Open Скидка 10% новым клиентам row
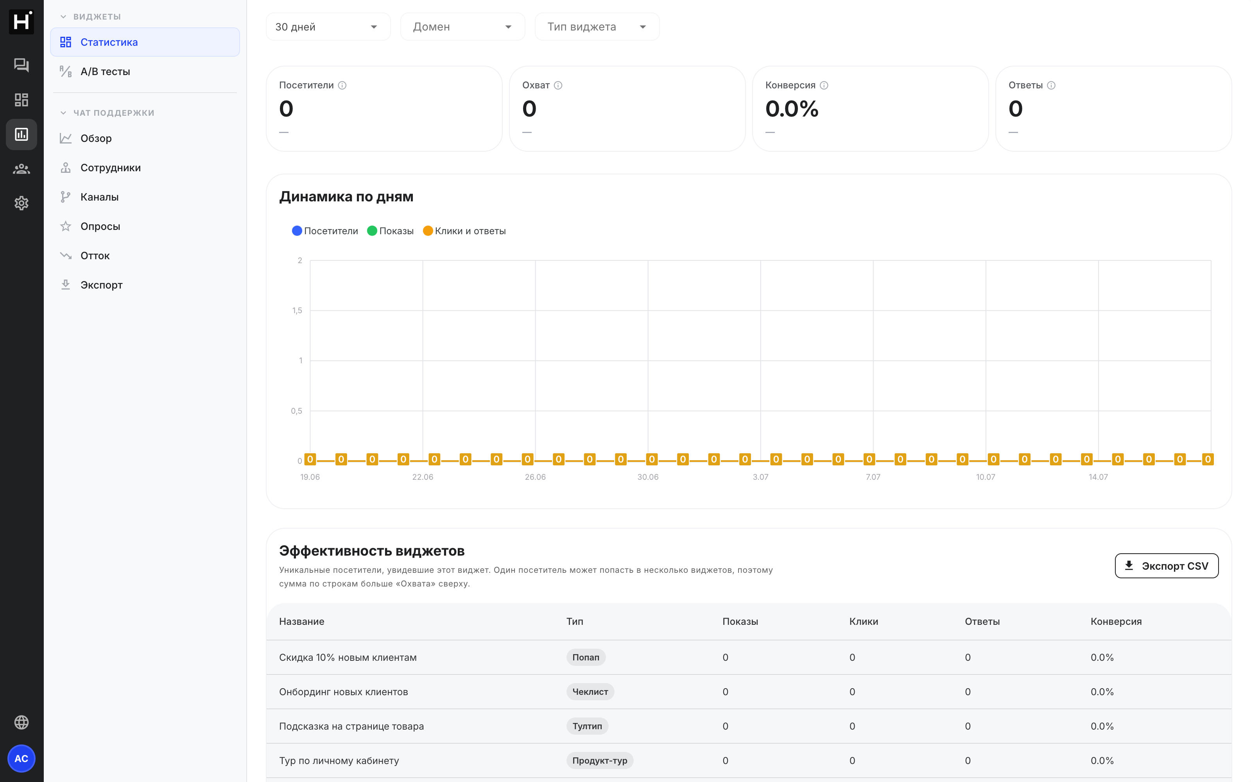This screenshot has width=1251, height=782. pyautogui.click(x=749, y=657)
